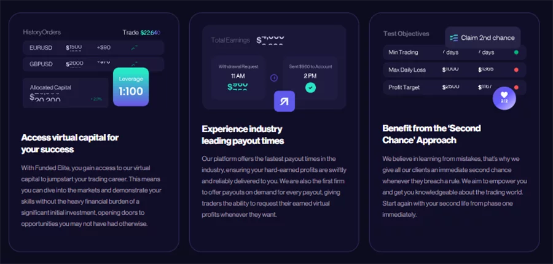Select the EURUSD order row
Screen dimensions: 553x264
pyautogui.click(x=93, y=48)
